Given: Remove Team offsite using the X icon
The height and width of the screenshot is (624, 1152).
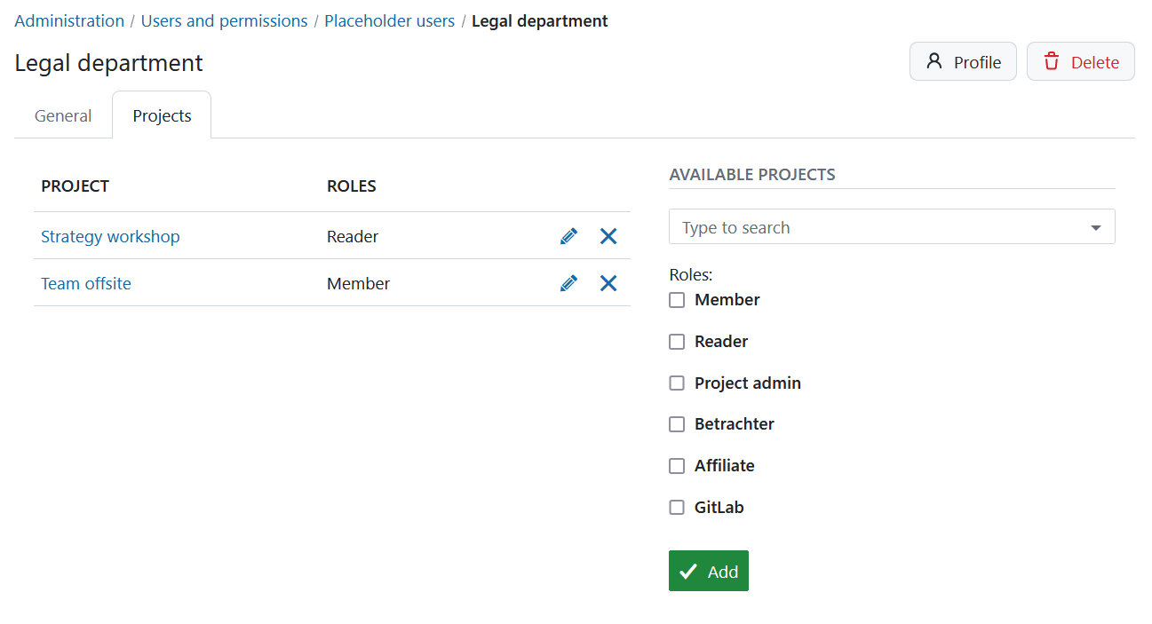Looking at the screenshot, I should click(608, 282).
